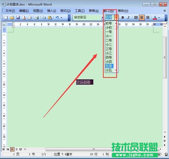Go to next page button
The height and width of the screenshot is (159, 169).
pos(164,145)
